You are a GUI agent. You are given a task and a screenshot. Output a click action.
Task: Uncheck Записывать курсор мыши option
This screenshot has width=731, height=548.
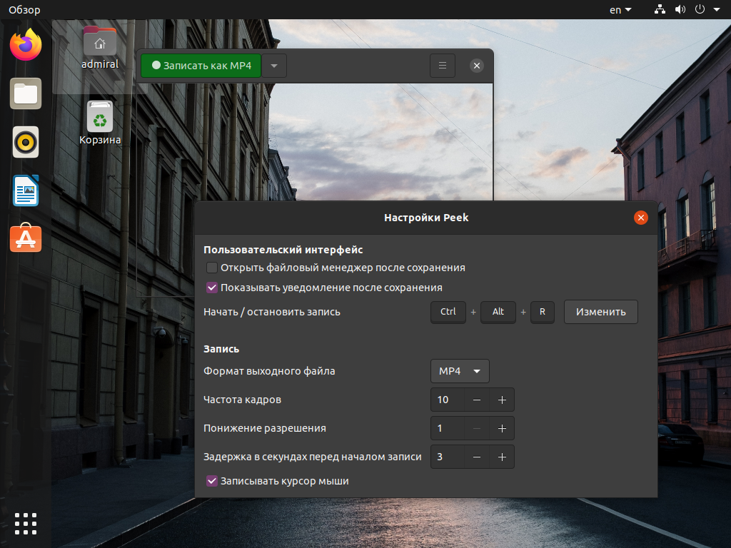click(211, 481)
